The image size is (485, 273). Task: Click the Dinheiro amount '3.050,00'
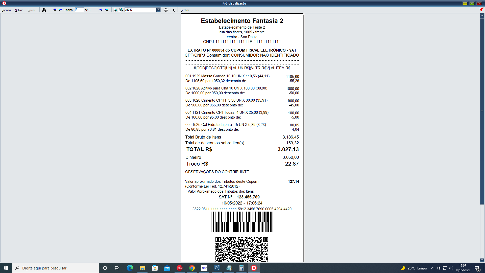(290, 157)
